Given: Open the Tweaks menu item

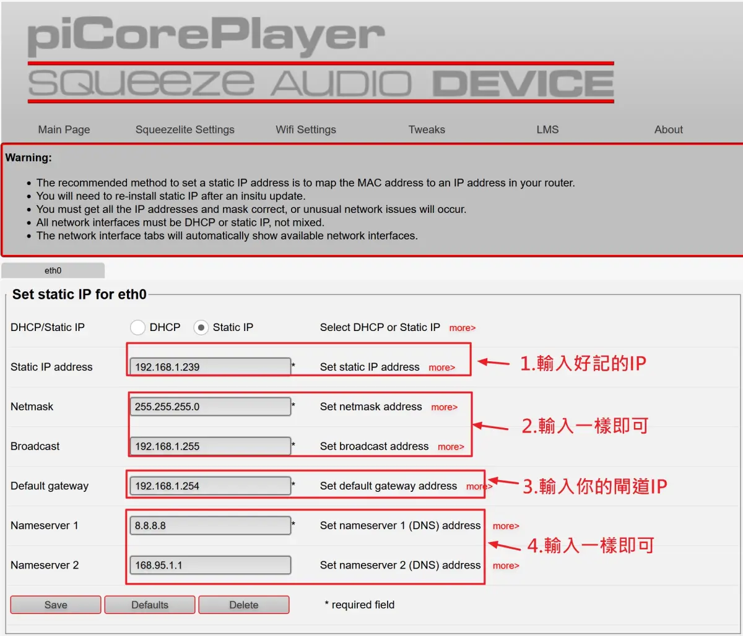Looking at the screenshot, I should point(427,129).
